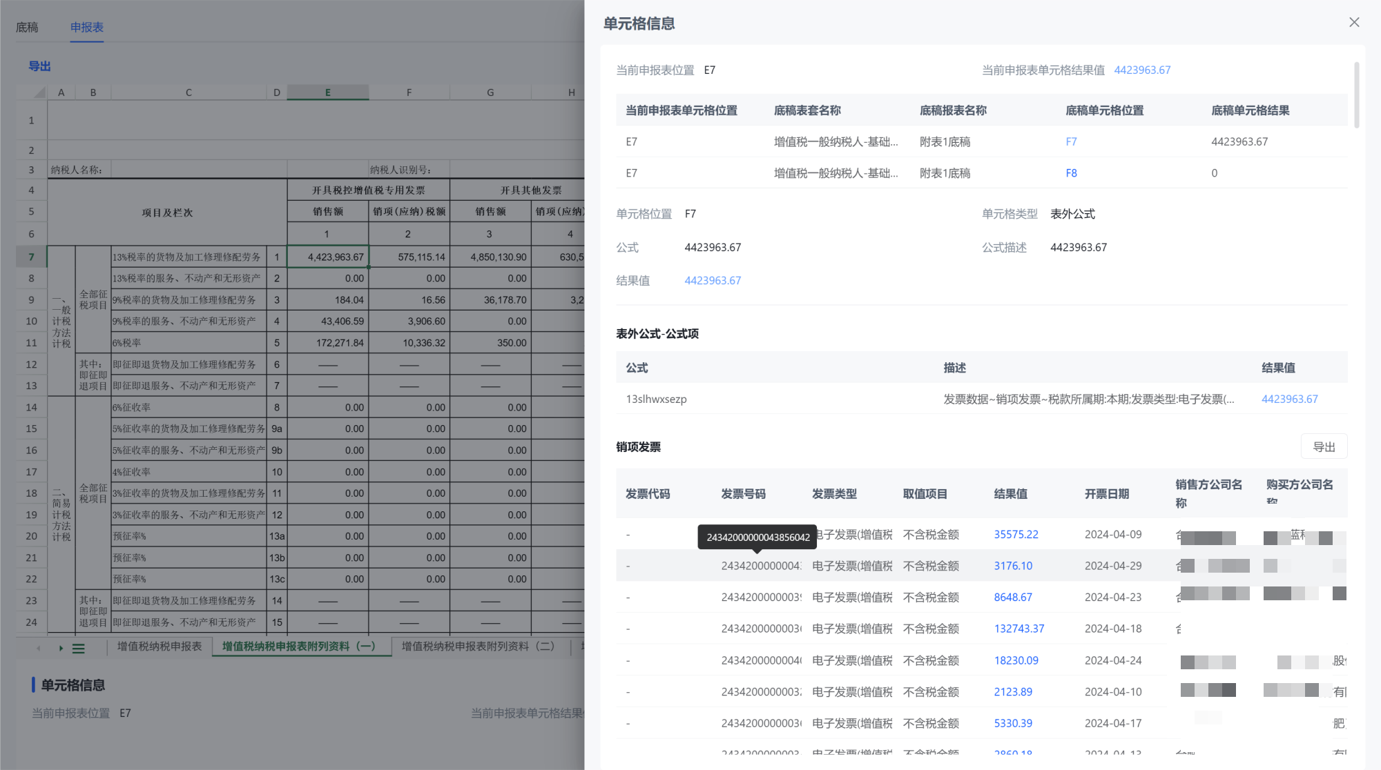Click the 当前申报表单元格结果值 4423963.67 link
1381x770 pixels.
tap(1142, 70)
